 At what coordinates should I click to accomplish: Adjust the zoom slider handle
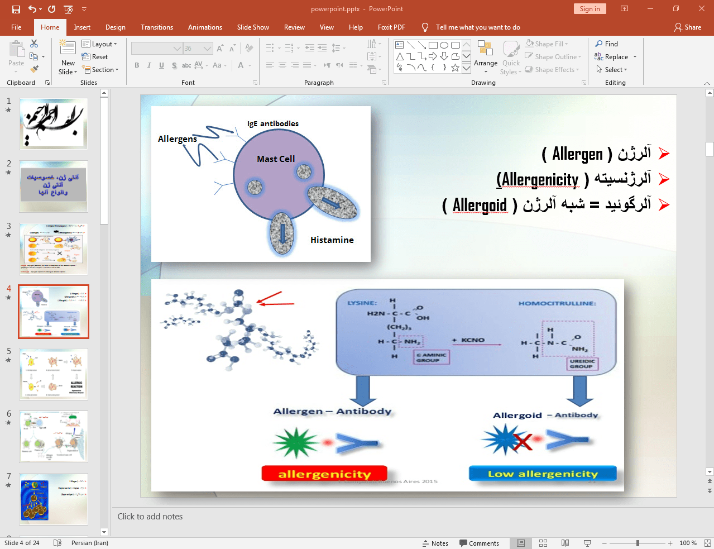(638, 543)
